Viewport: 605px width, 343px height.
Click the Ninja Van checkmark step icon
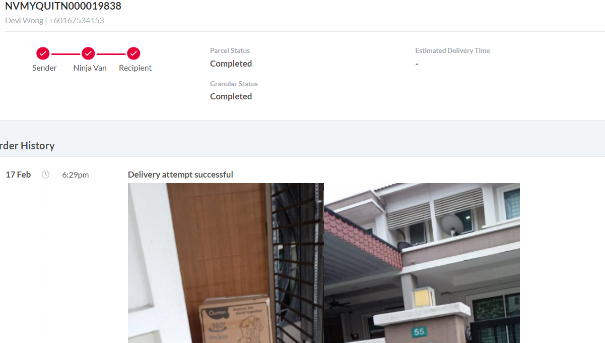[x=88, y=53]
